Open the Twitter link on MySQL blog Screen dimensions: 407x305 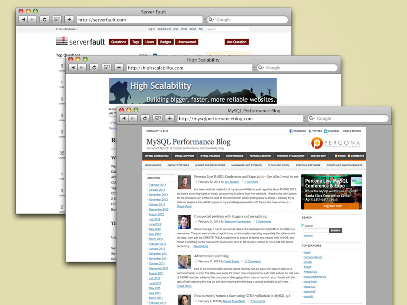(315, 131)
